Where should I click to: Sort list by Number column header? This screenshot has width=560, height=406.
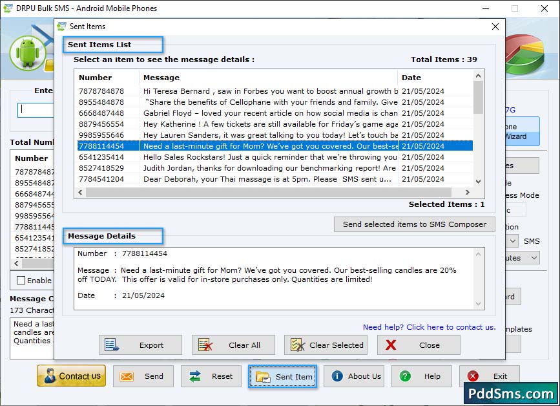[x=107, y=78]
